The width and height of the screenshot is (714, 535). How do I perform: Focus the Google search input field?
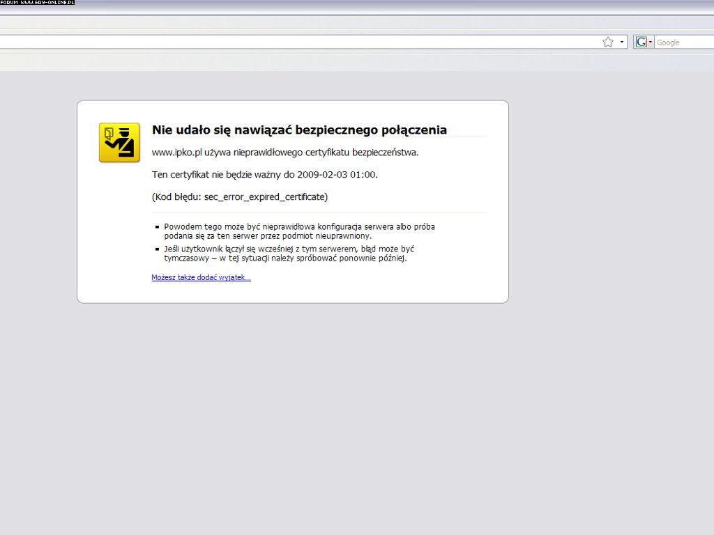[x=683, y=42]
